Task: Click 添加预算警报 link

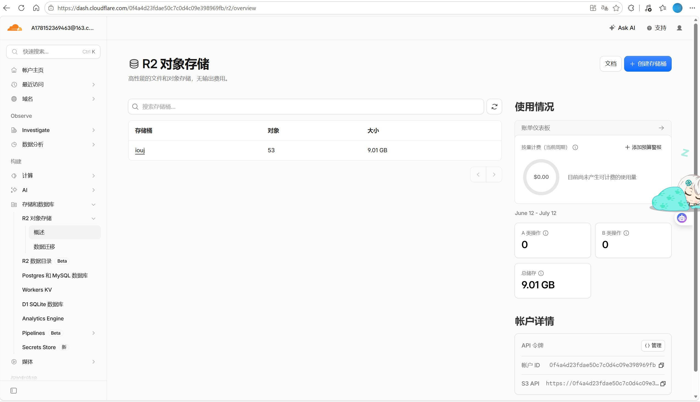Action: click(x=643, y=147)
